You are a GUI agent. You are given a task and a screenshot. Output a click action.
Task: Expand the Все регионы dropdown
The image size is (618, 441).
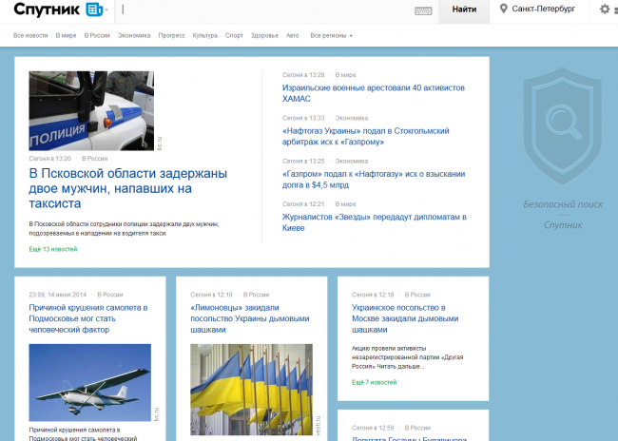click(331, 35)
